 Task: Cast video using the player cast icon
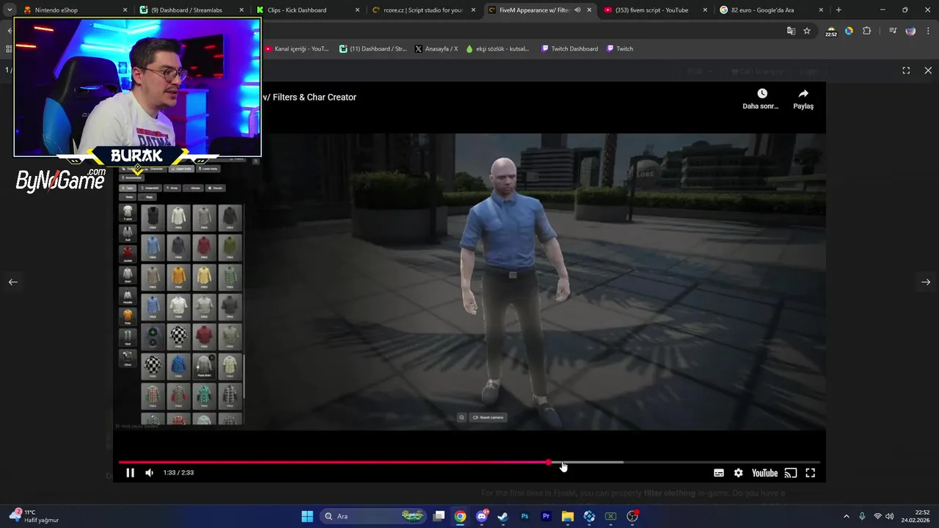pyautogui.click(x=790, y=473)
